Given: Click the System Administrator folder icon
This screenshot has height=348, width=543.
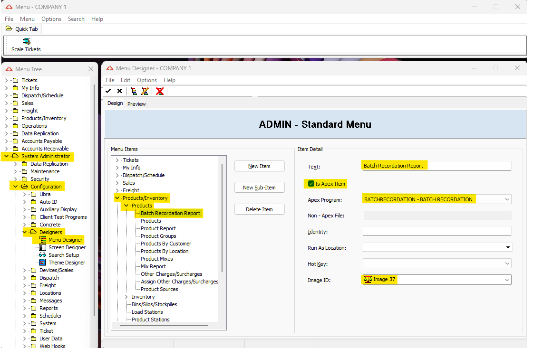Looking at the screenshot, I should tap(16, 156).
